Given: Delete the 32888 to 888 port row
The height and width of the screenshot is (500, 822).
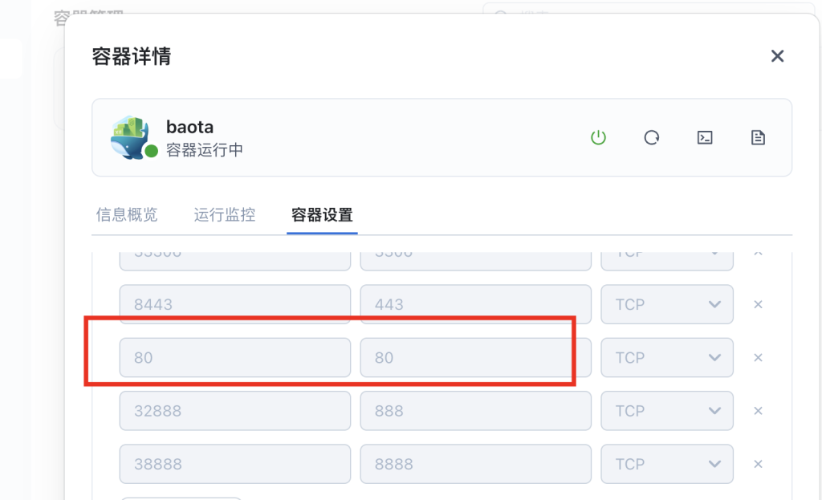Looking at the screenshot, I should coord(758,411).
